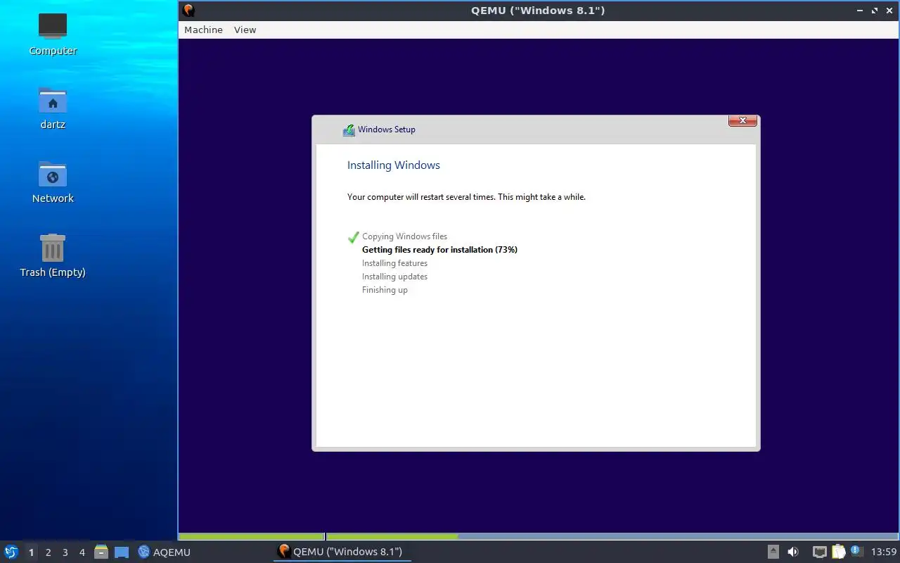Open the removable media eject tray icon

(773, 552)
